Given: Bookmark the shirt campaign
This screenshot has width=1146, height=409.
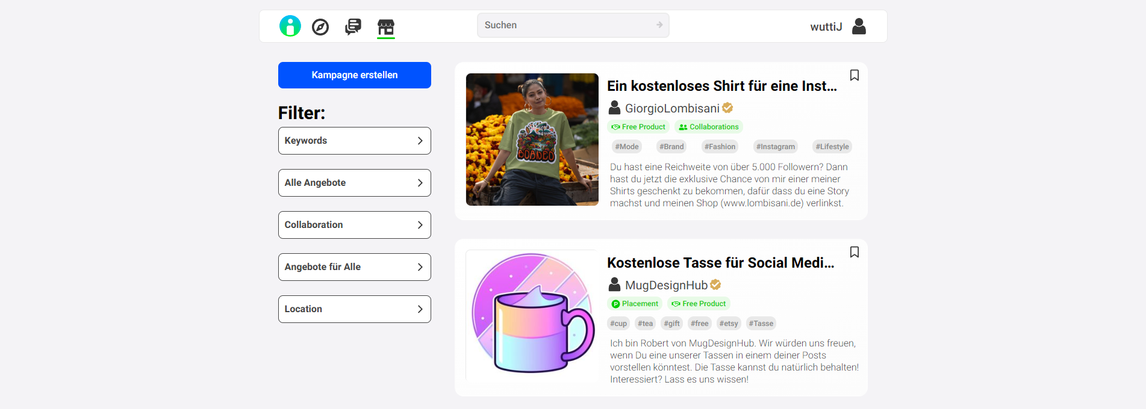Looking at the screenshot, I should tap(855, 74).
